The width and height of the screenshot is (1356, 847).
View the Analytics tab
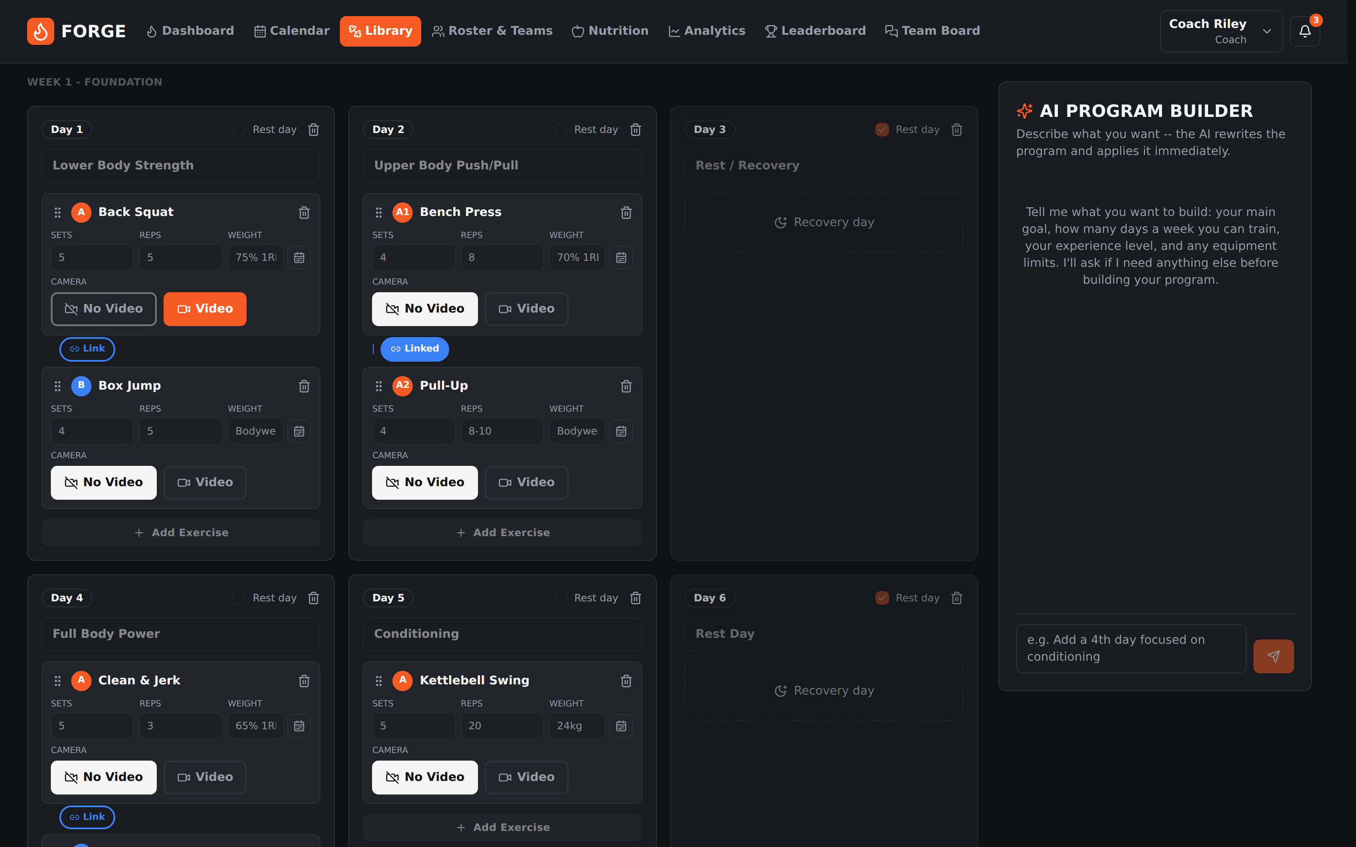pos(706,31)
